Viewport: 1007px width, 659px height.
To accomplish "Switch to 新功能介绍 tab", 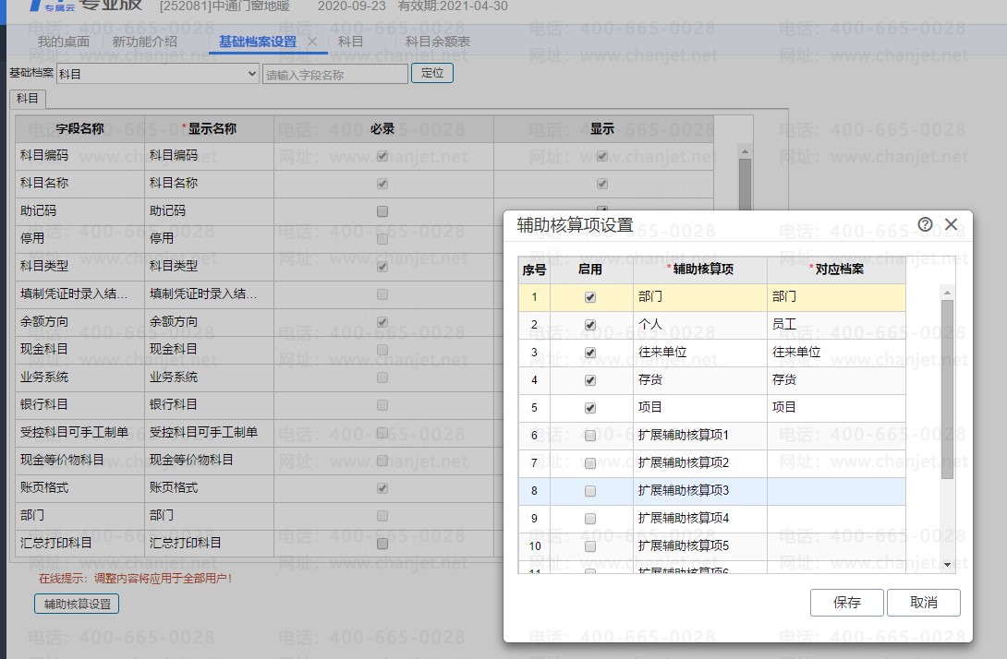I will [x=144, y=42].
